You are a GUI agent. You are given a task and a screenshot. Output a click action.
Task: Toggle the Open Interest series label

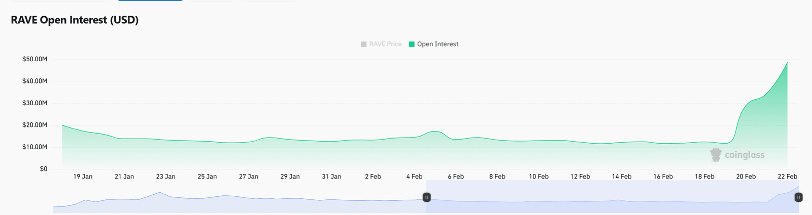click(437, 45)
